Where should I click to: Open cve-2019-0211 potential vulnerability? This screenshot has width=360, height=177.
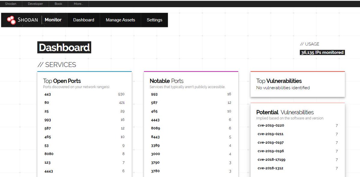click(x=270, y=134)
